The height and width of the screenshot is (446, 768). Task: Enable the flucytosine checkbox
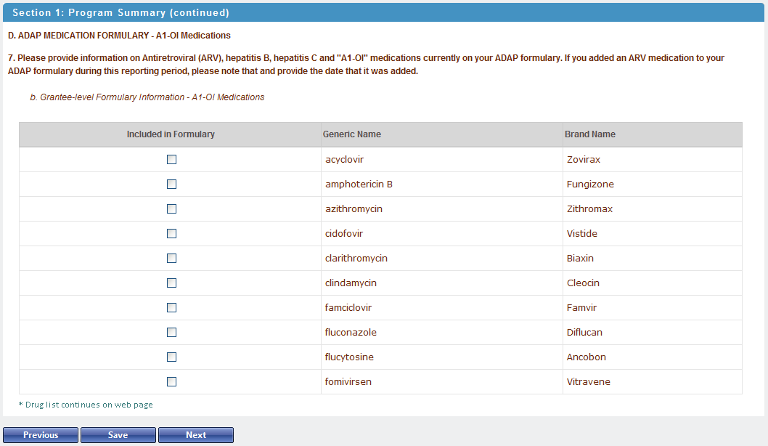pos(171,357)
